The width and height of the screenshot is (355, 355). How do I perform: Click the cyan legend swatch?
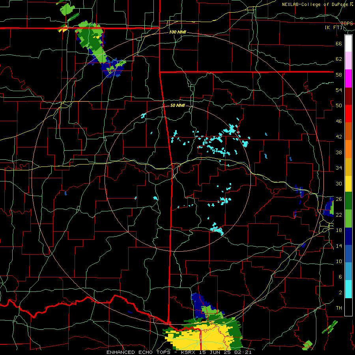coord(348,289)
